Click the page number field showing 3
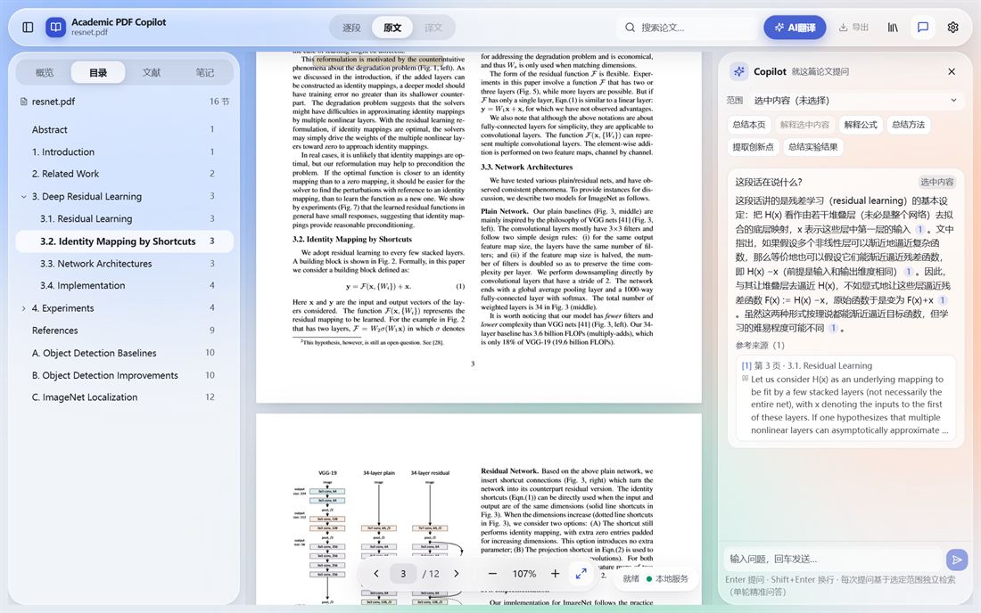The image size is (981, 613). (x=403, y=574)
